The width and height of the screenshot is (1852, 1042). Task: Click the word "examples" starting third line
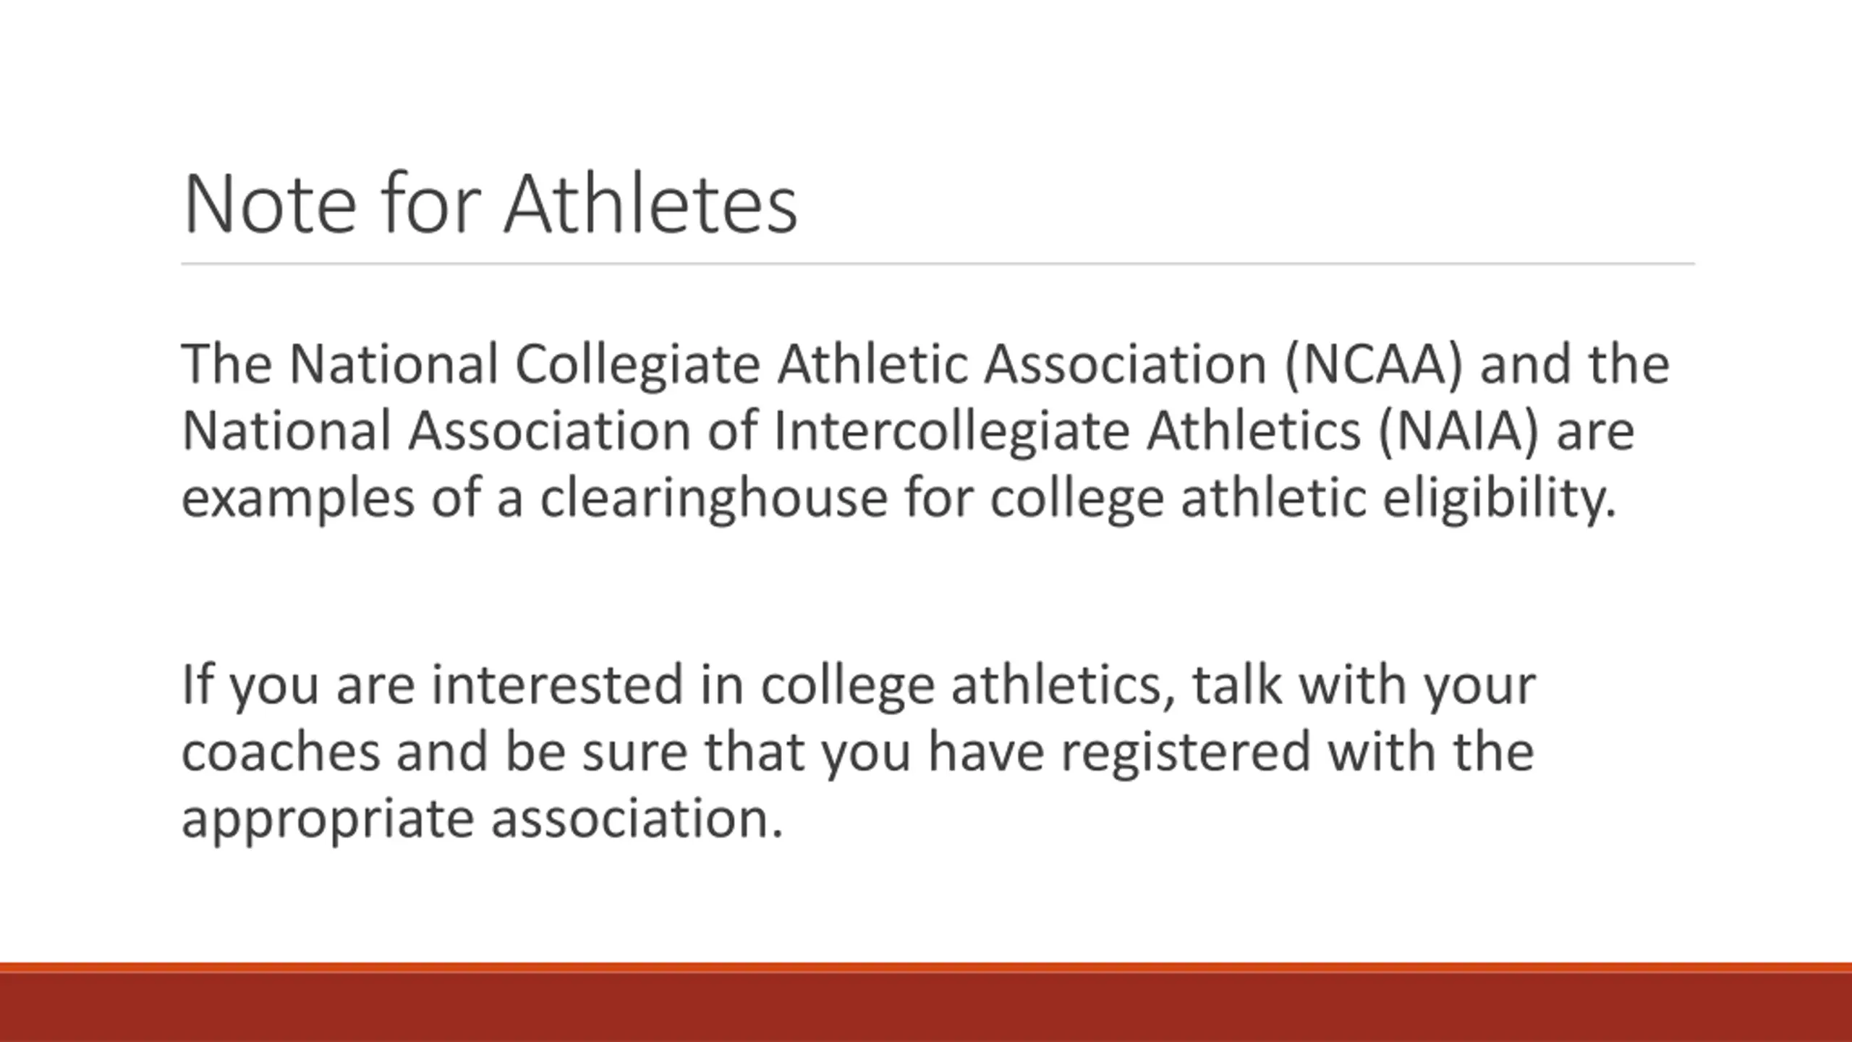point(298,498)
